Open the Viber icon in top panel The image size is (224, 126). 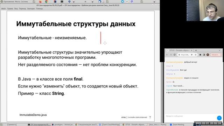click(132, 1)
